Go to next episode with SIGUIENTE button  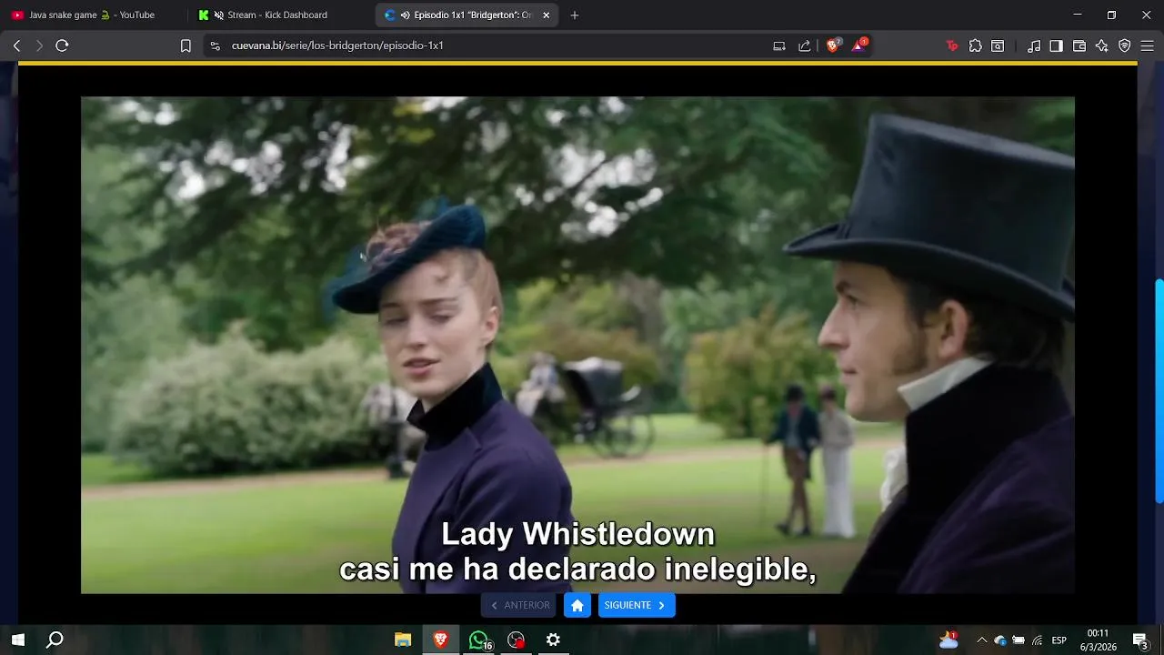pyautogui.click(x=637, y=605)
